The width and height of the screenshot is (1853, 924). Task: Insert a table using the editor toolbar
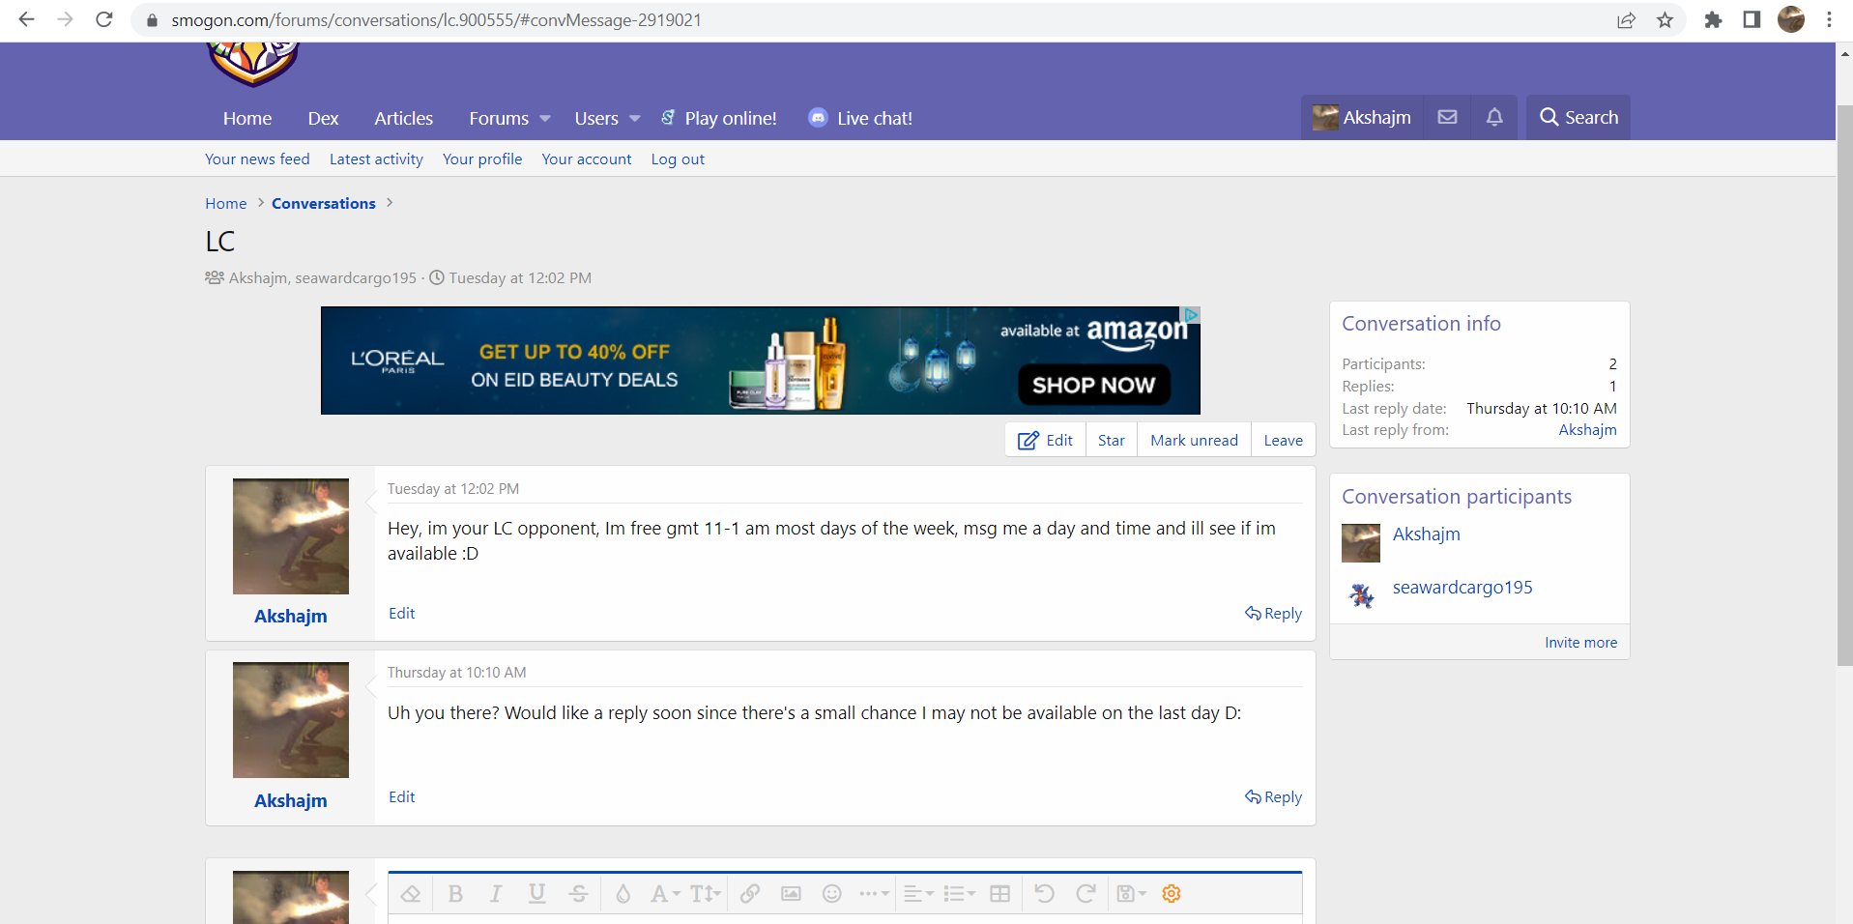(1000, 894)
